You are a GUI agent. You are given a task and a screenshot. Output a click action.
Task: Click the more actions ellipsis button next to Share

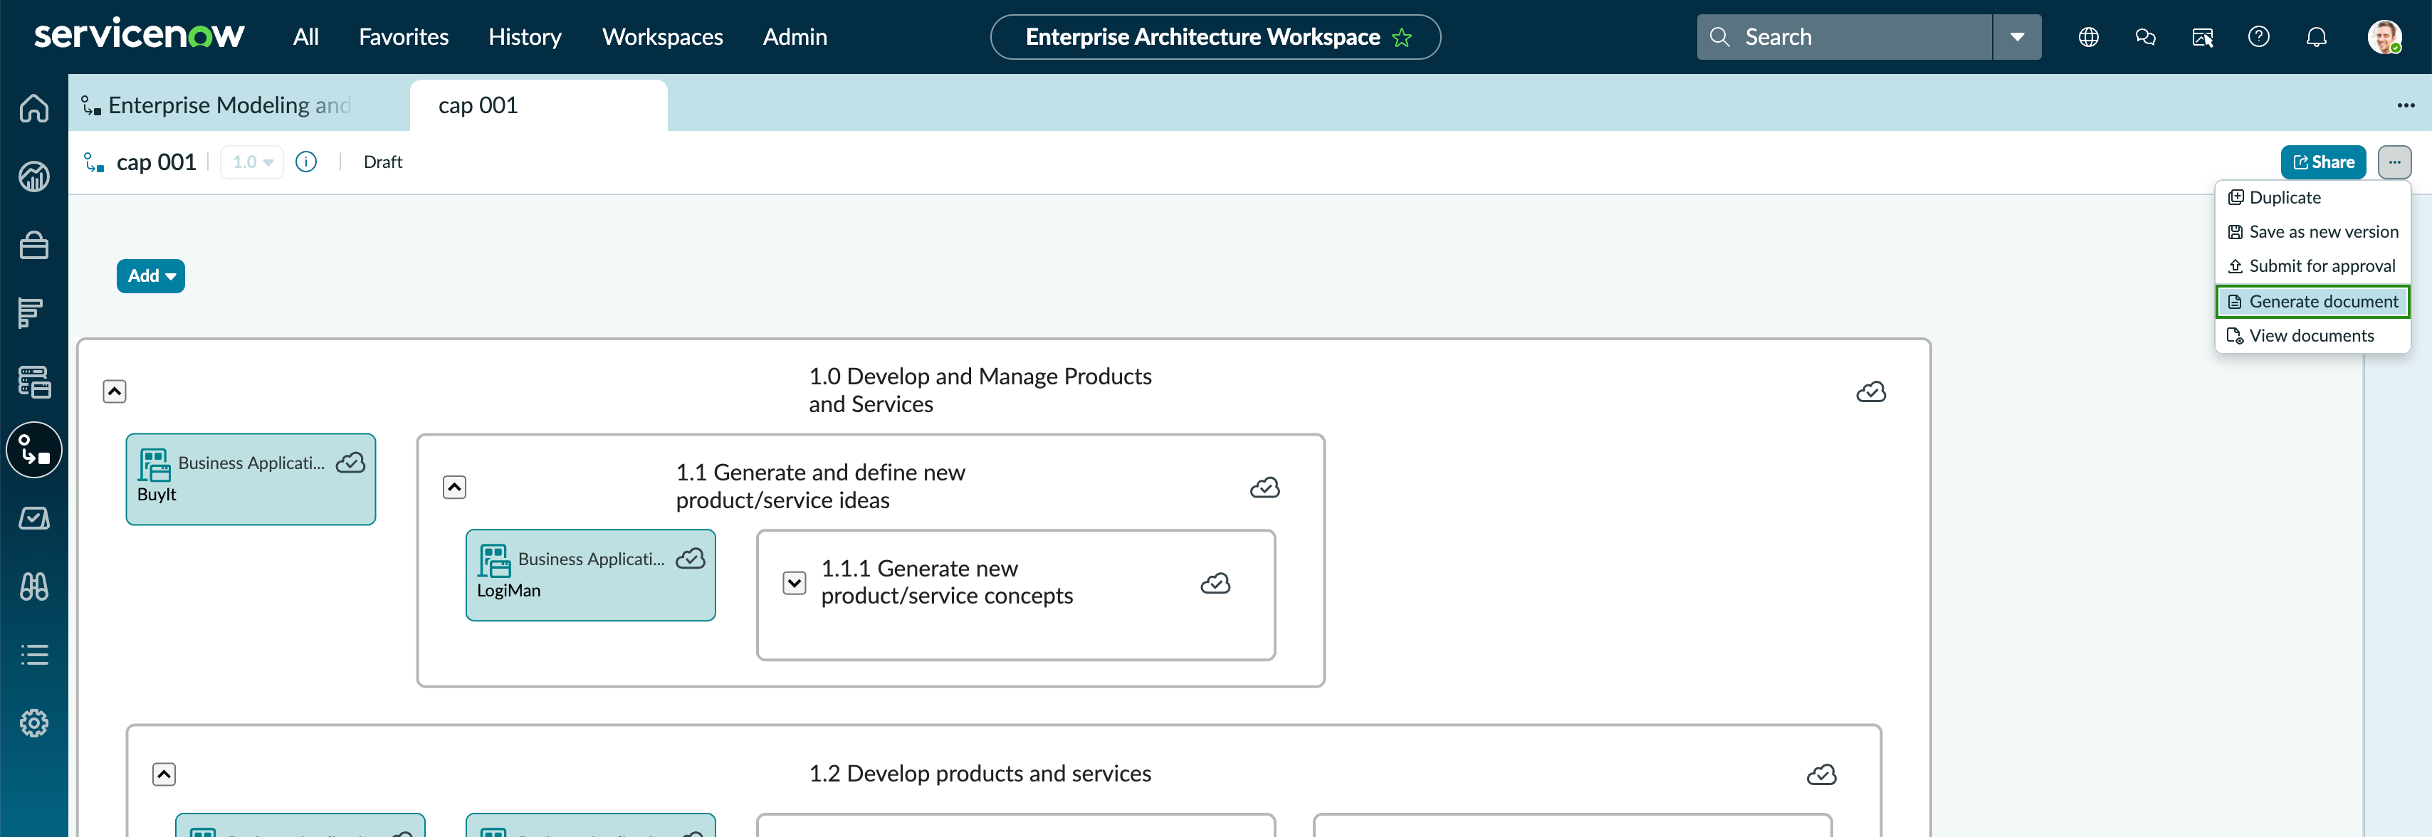(2394, 162)
